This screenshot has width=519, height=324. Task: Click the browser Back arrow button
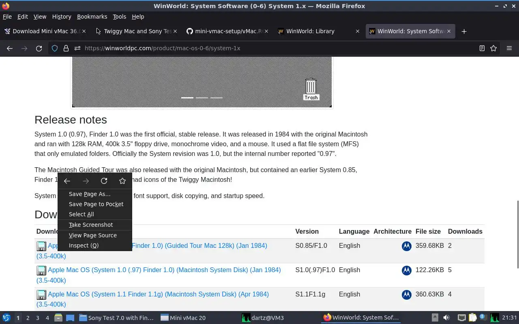click(10, 48)
